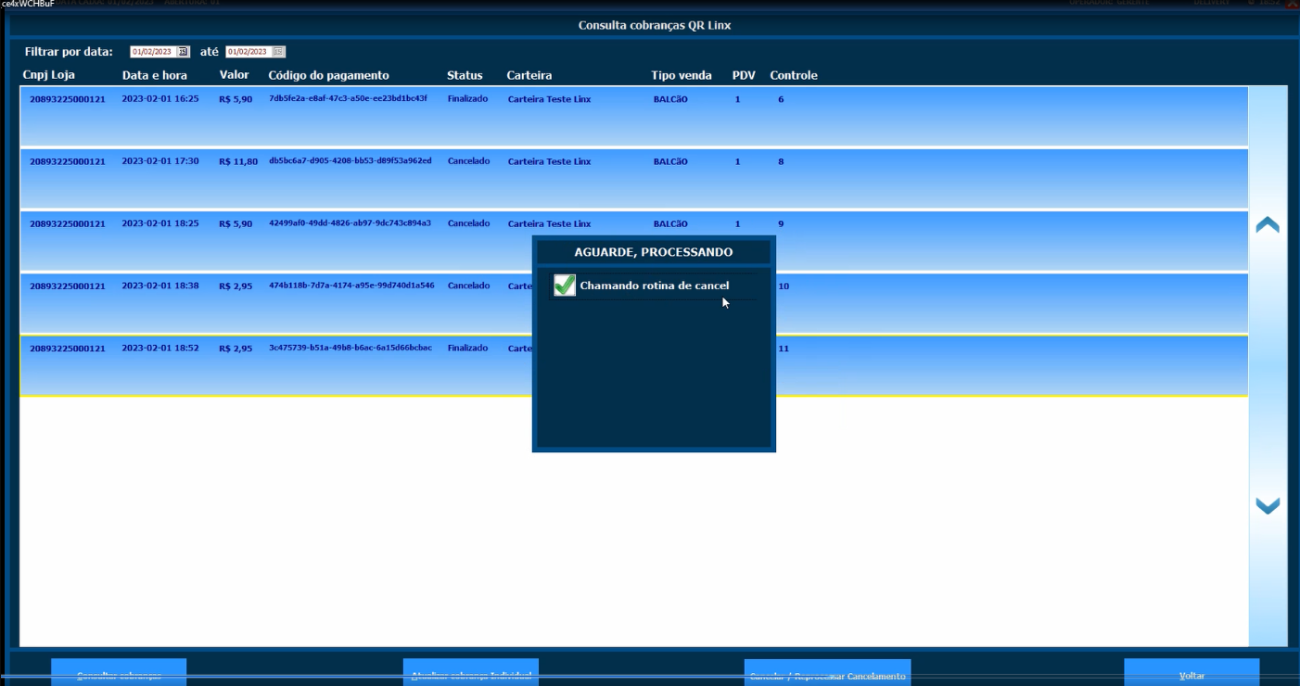Click R$ 2,95 value in the 18:52 row
The image size is (1300, 686).
[236, 349]
